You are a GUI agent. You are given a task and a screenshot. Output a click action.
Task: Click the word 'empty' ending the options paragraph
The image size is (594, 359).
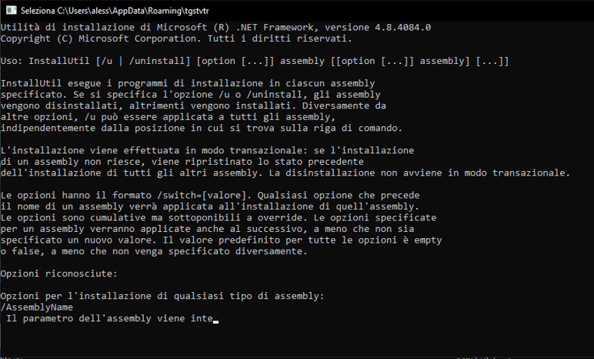(428, 240)
